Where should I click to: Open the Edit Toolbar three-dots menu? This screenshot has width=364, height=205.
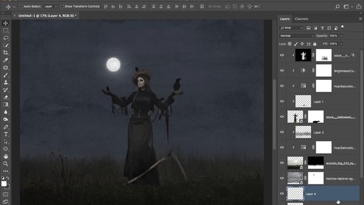tap(6, 171)
